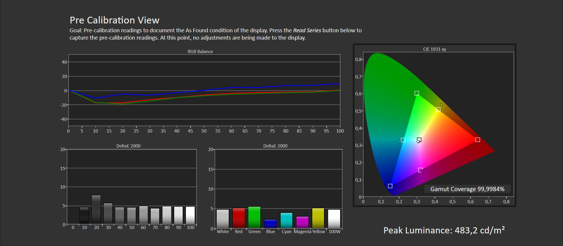Click the yellow target square in CIE diagram
The width and height of the screenshot is (563, 246).
pos(438,110)
